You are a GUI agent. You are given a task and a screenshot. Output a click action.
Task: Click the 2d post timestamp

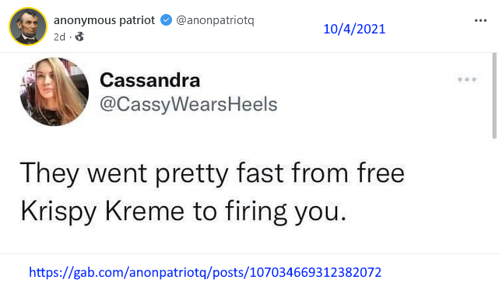(59, 37)
